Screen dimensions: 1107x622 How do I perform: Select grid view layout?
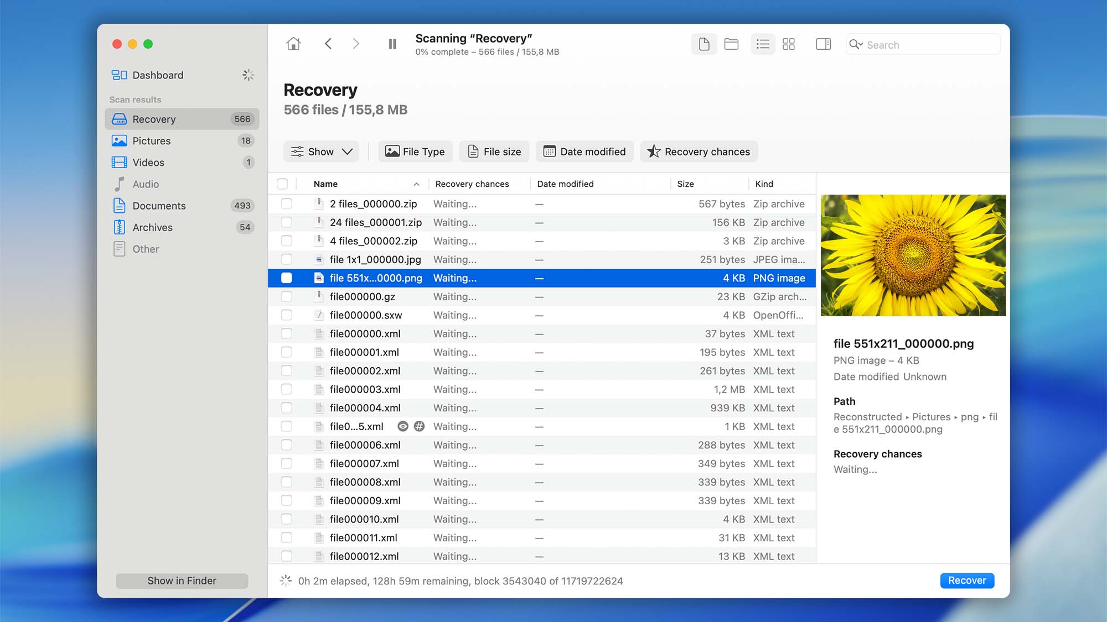(789, 44)
